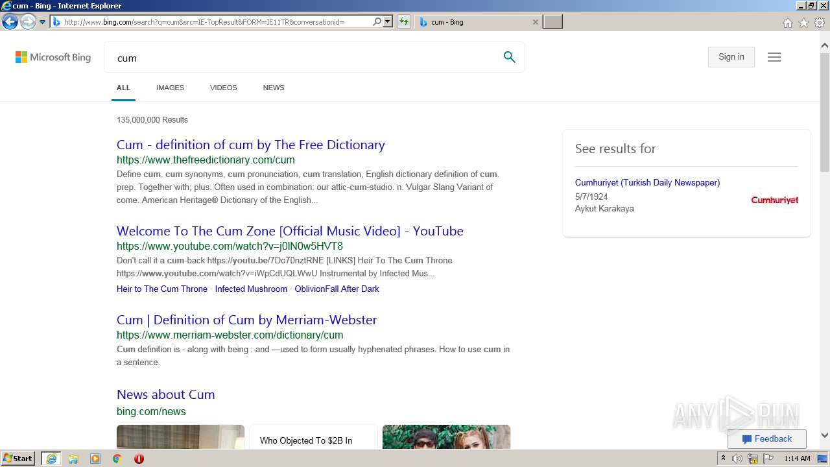Show hidden system tray icons
The height and width of the screenshot is (467, 830).
[723, 459]
